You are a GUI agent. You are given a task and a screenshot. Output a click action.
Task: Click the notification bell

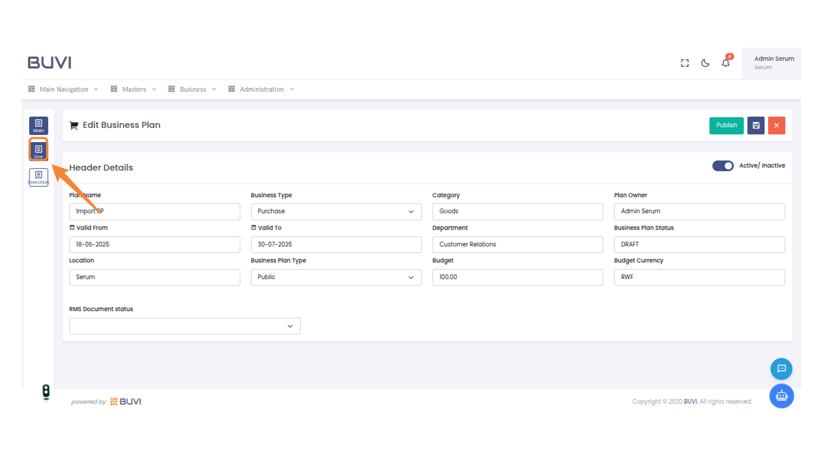pyautogui.click(x=726, y=63)
